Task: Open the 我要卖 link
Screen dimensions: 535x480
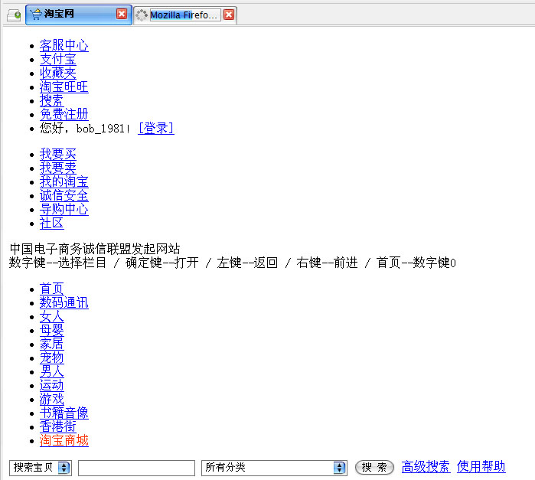Action: click(x=58, y=168)
